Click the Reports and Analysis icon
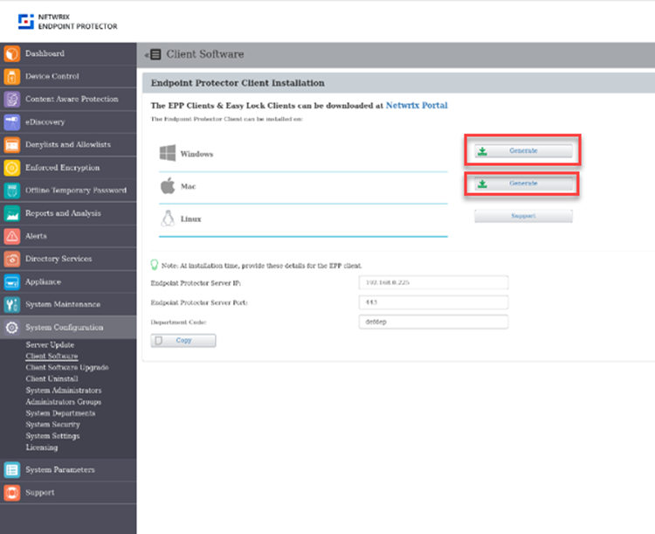 [x=11, y=213]
